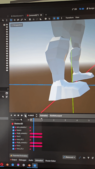95x169 pixels.
Task: Click the lock selected node icon
Action: click(x=34, y=19)
